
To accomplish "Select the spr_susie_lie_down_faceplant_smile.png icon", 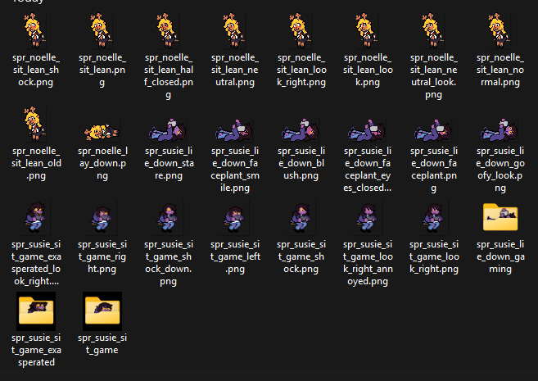I will 235,130.
